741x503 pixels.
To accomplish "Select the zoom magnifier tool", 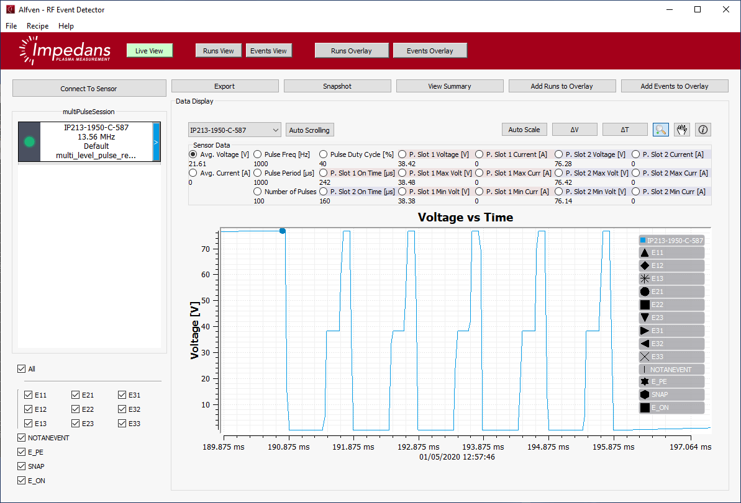I will point(661,130).
